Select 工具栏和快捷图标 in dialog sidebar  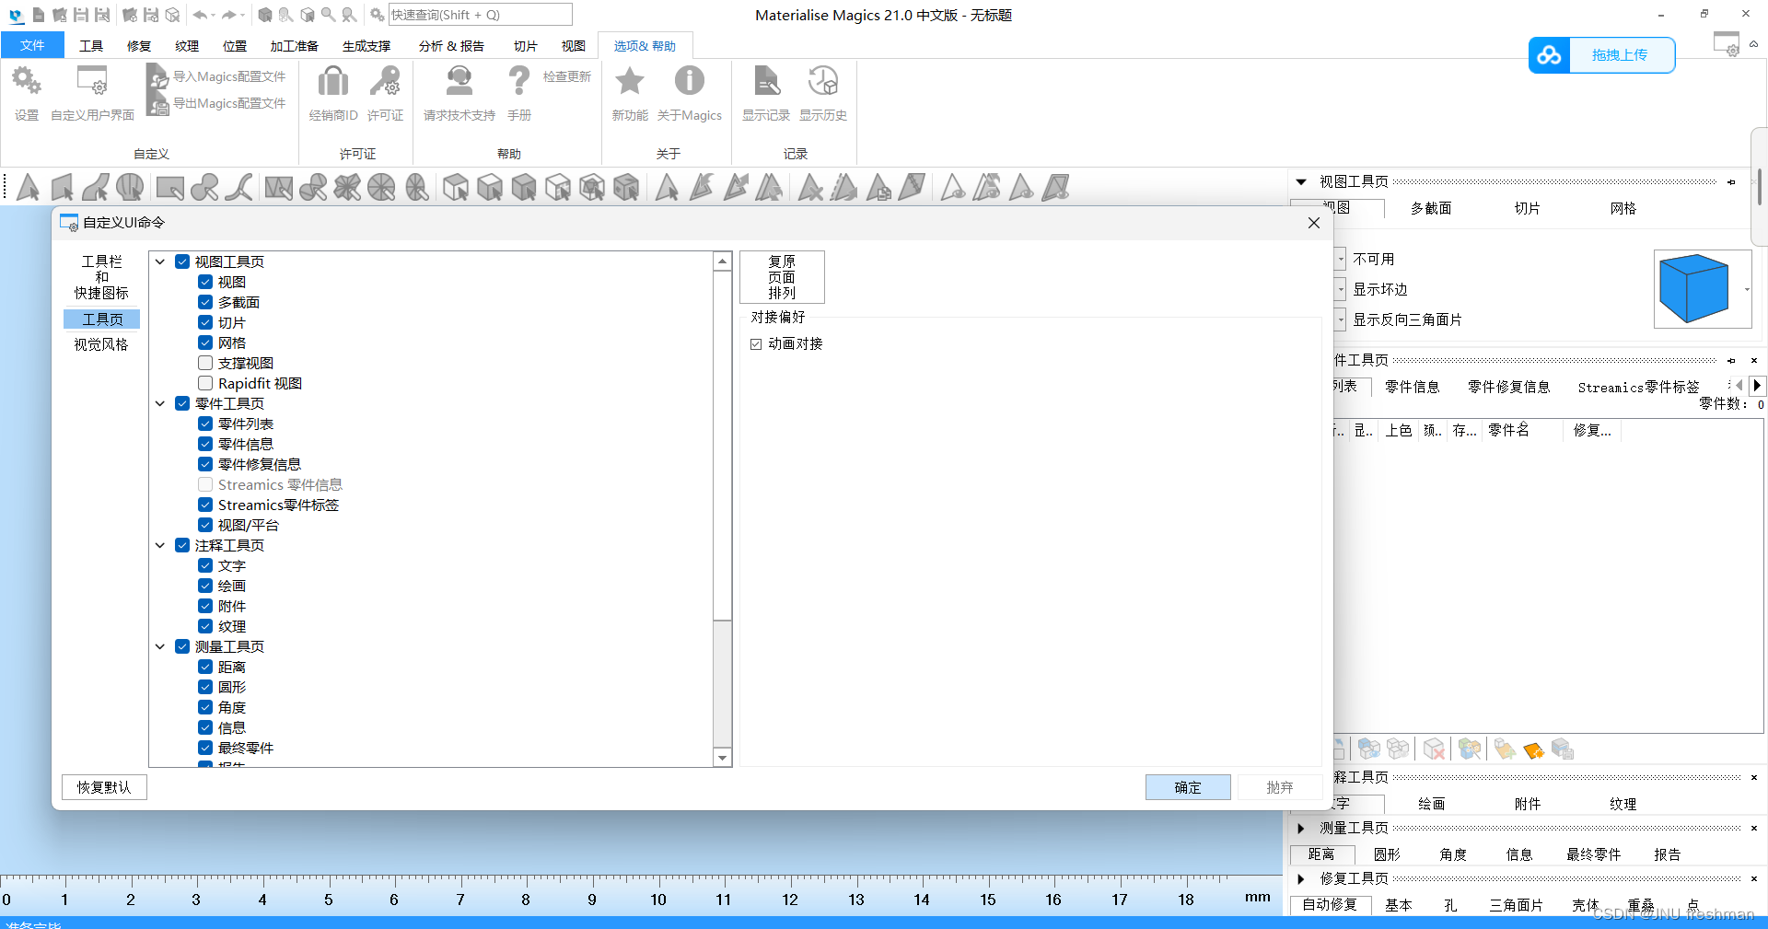tap(101, 277)
